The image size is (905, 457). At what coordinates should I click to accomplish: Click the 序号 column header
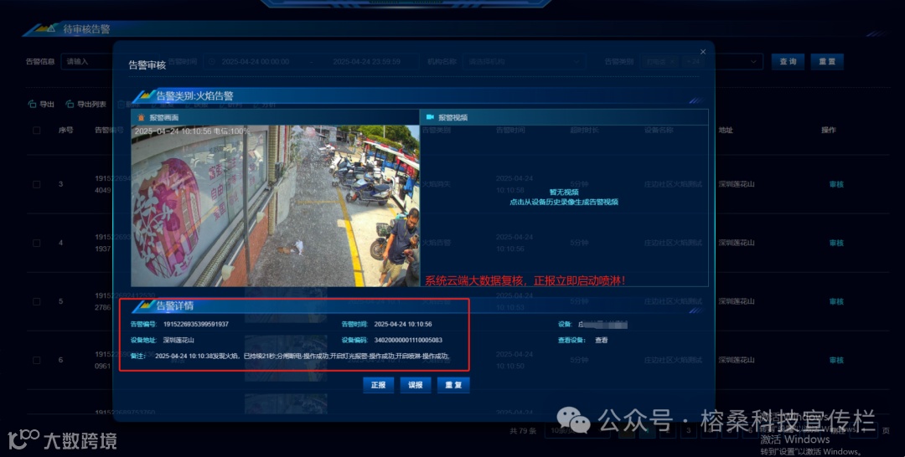(66, 131)
